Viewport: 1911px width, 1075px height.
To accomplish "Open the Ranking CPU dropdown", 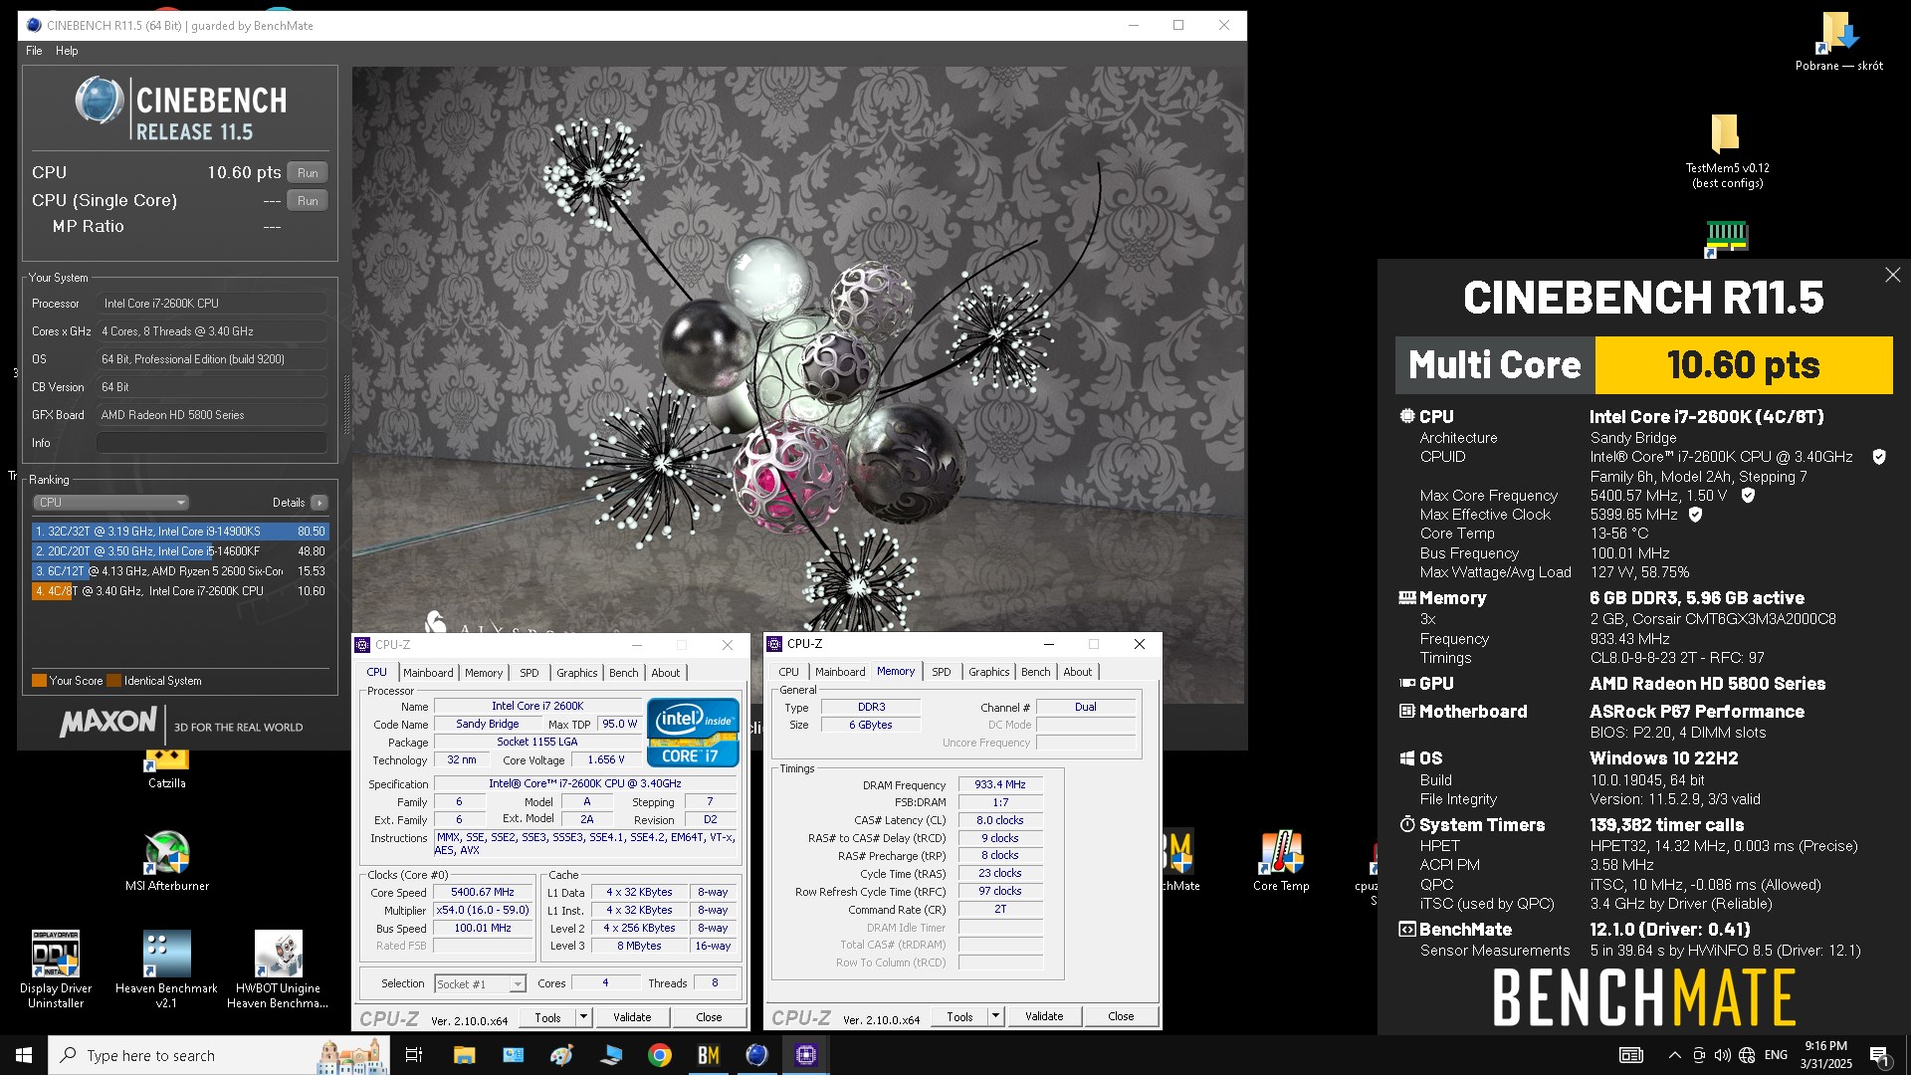I will (x=110, y=503).
